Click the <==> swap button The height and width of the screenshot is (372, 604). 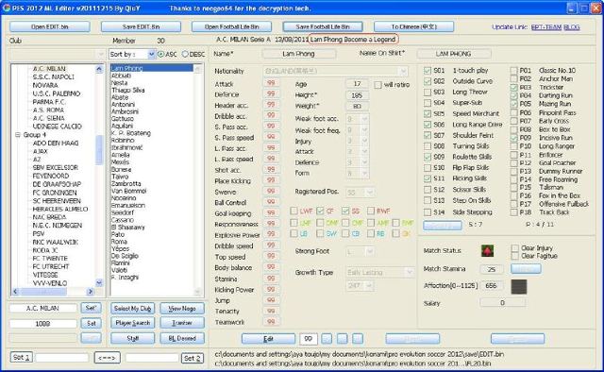click(x=107, y=358)
